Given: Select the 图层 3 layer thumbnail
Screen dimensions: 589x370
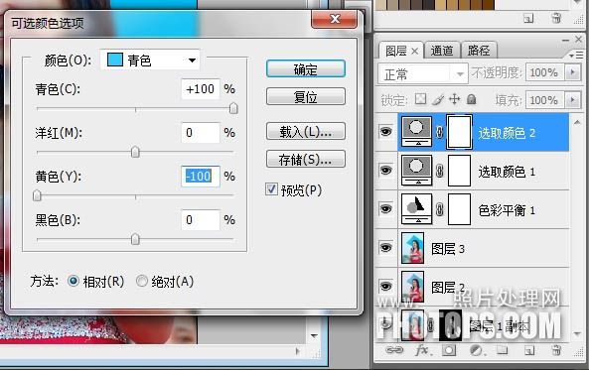Looking at the screenshot, I should pos(412,248).
